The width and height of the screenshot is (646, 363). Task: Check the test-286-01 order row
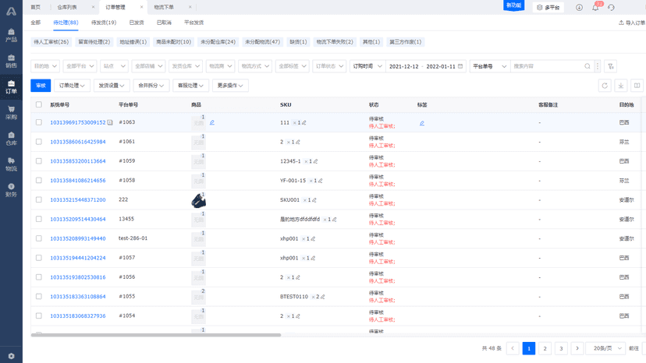click(39, 238)
